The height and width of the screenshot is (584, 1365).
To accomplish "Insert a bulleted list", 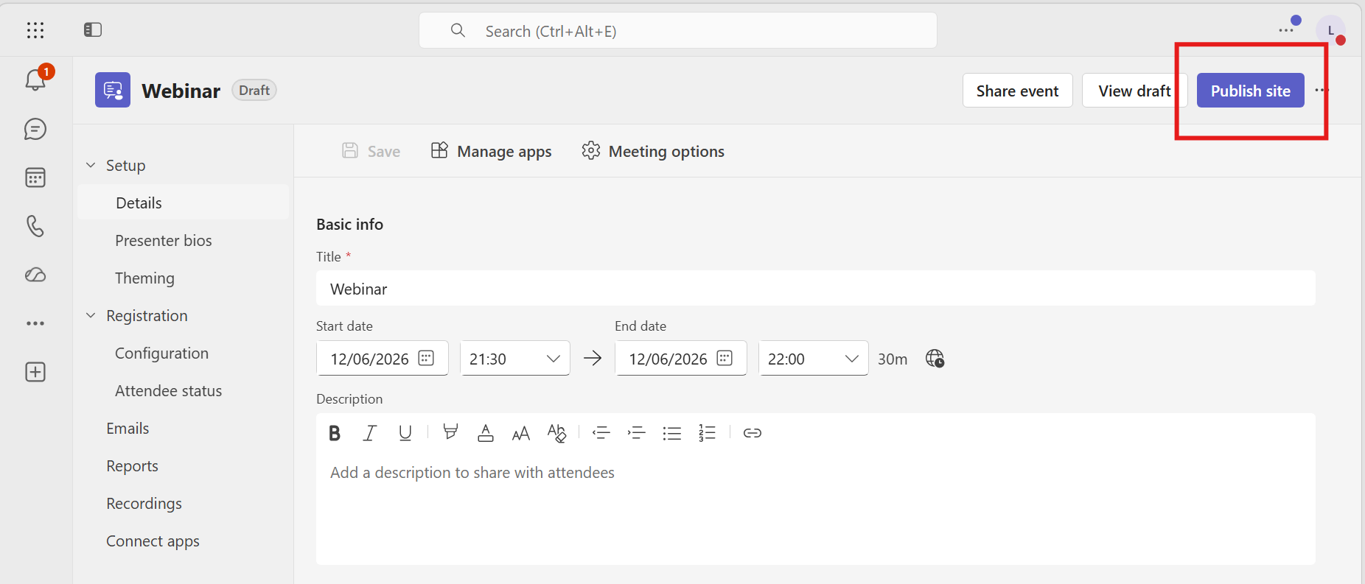I will click(x=672, y=433).
